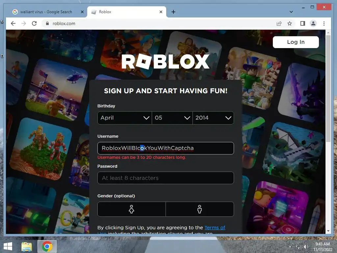Close the Roblox tab
The image size is (337, 253).
pyautogui.click(x=161, y=12)
